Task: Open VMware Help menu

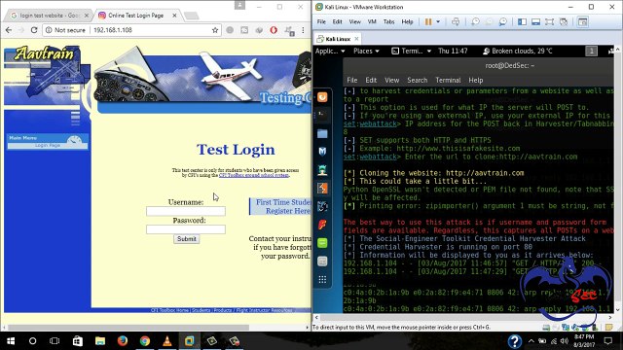Action: 407,21
